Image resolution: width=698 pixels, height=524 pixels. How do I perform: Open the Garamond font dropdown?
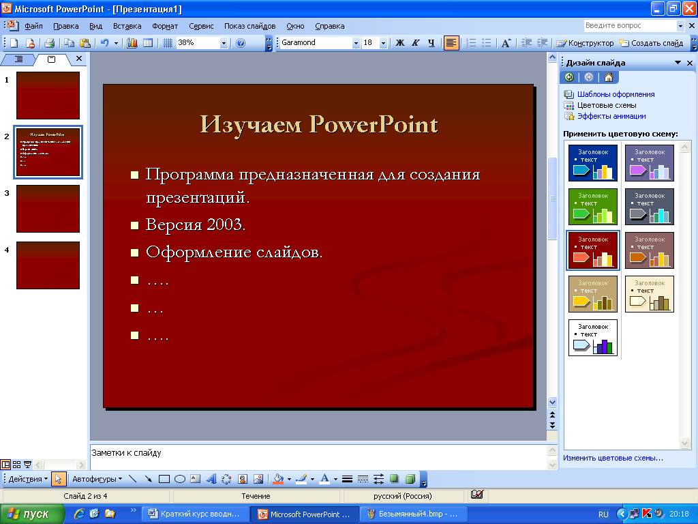[356, 43]
